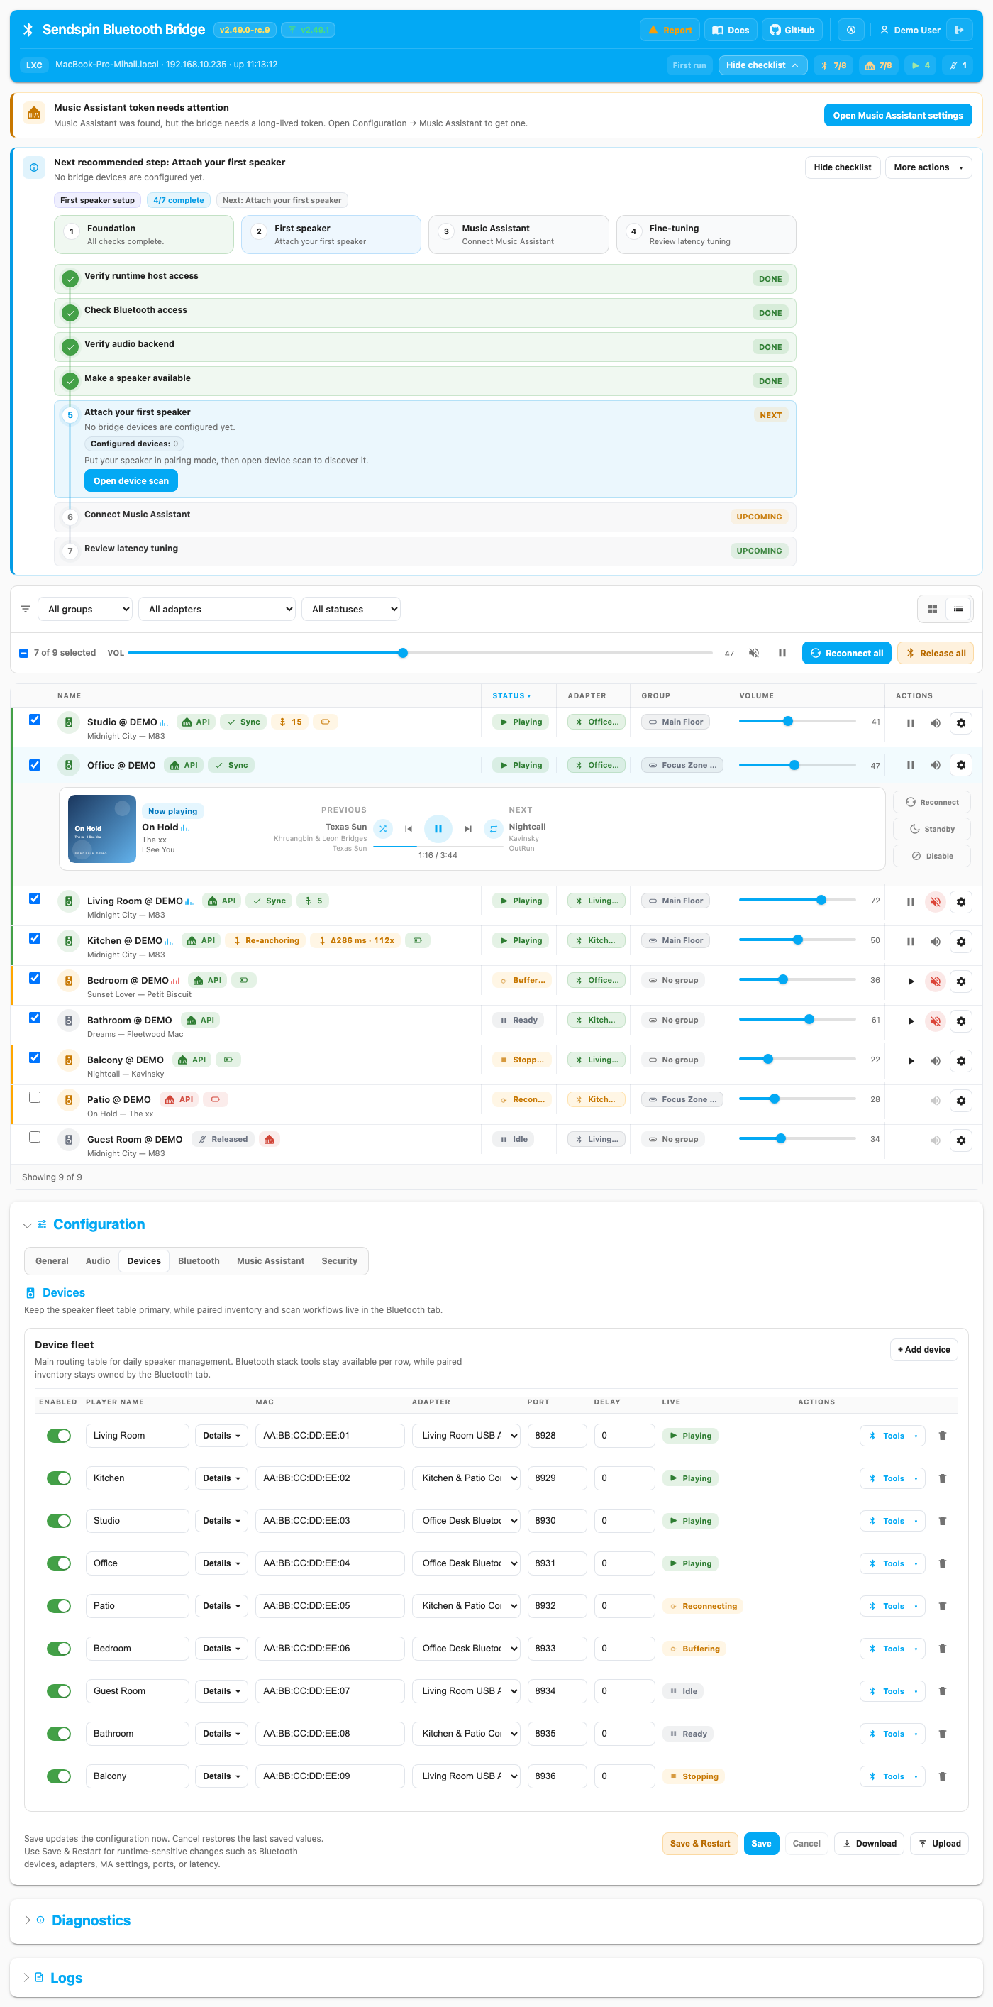The height and width of the screenshot is (2007, 993).
Task: Pause the On Hold track
Action: click(438, 829)
